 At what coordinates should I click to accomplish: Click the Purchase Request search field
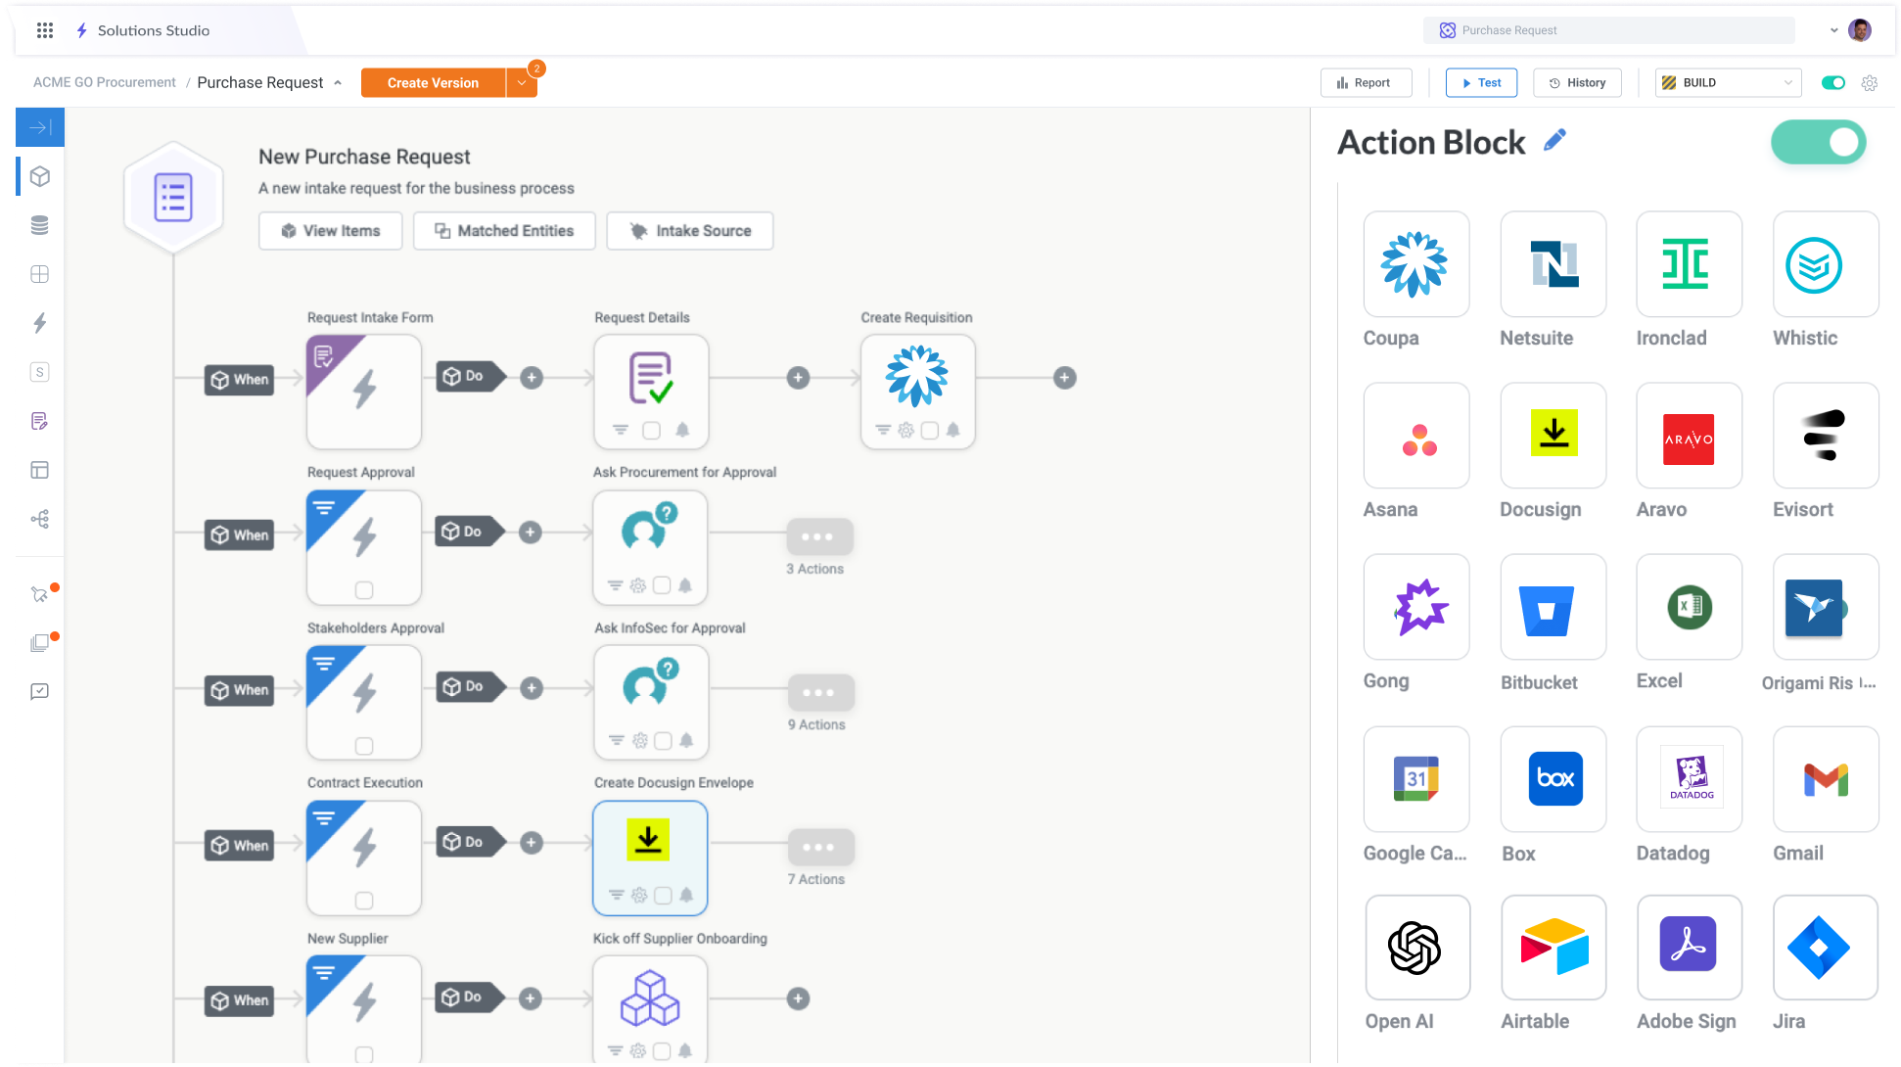pyautogui.click(x=1608, y=30)
